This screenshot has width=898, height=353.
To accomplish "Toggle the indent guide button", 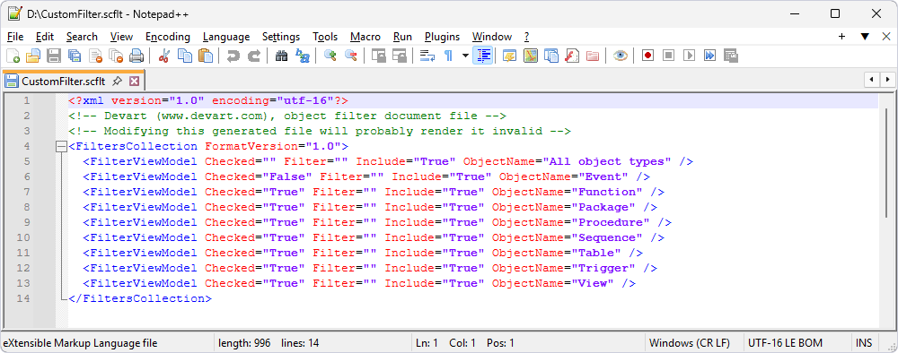I will point(483,56).
